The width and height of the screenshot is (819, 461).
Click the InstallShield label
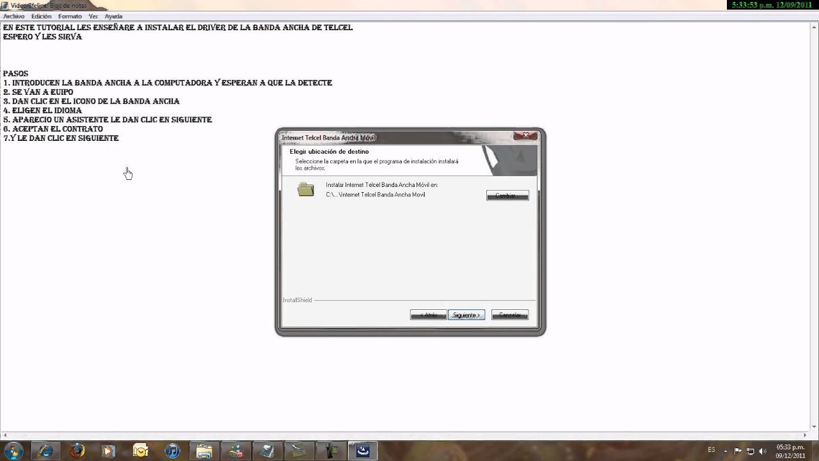coord(298,300)
